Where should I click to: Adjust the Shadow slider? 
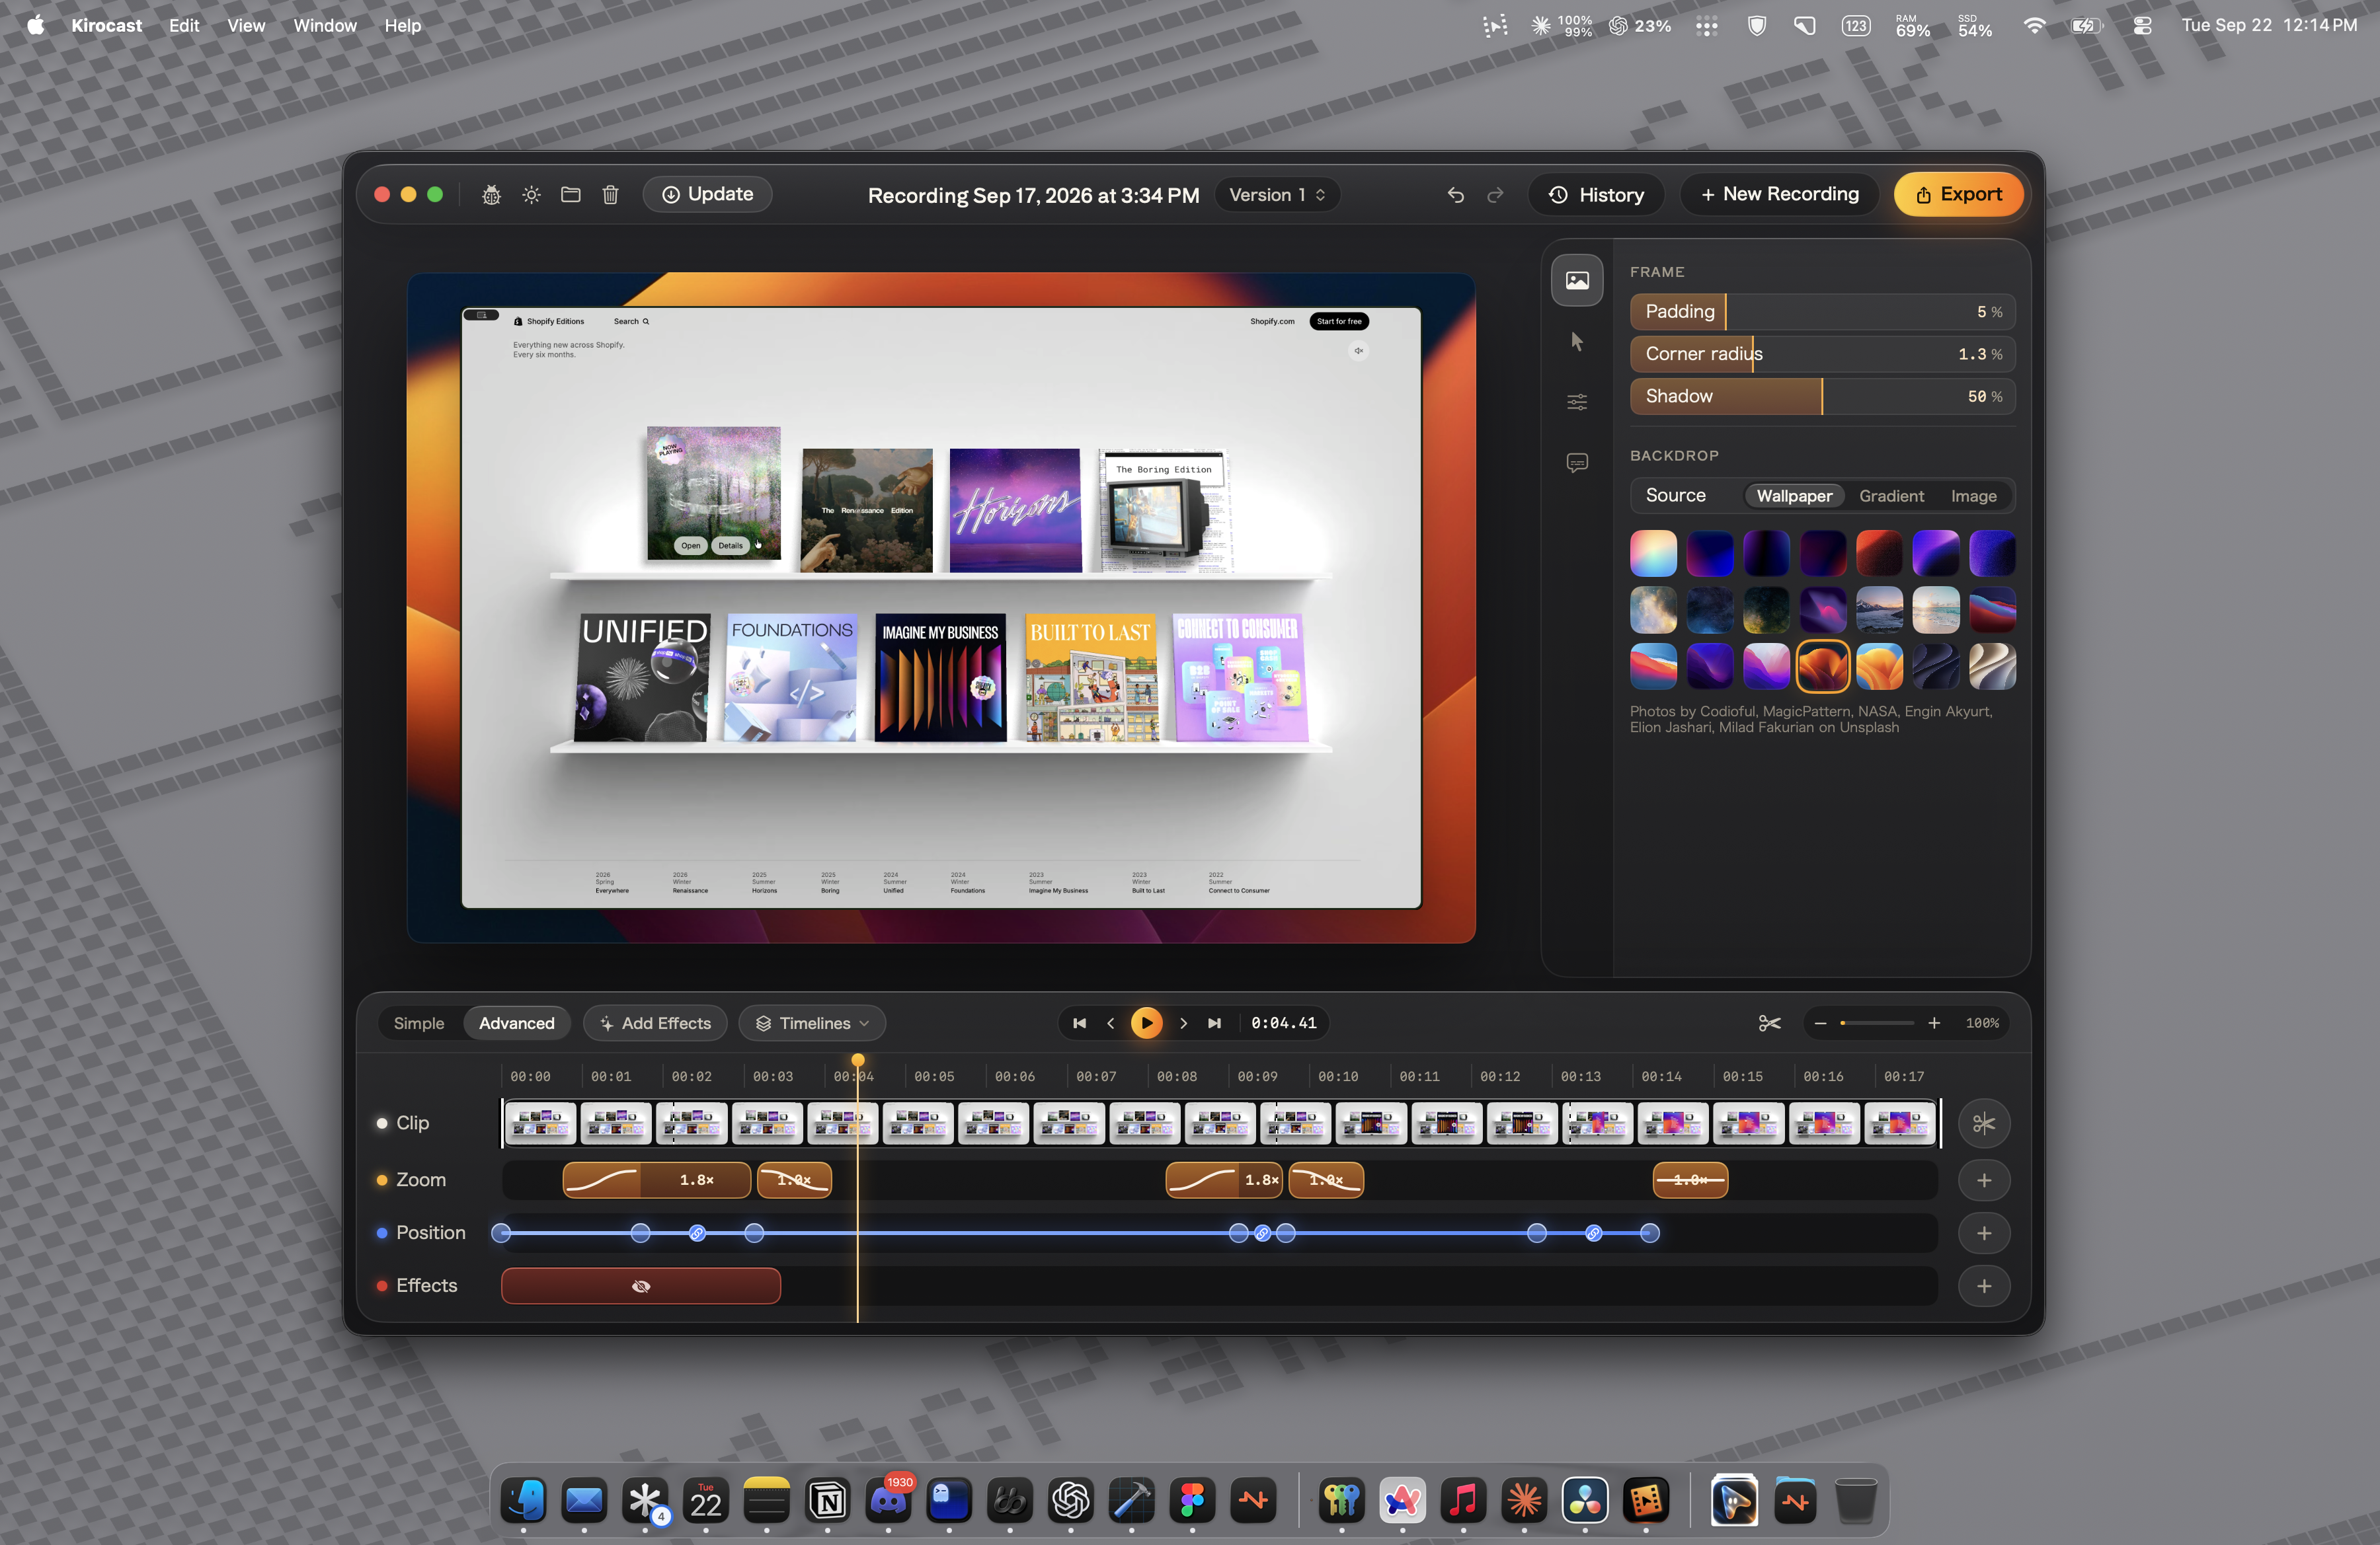click(1822, 396)
